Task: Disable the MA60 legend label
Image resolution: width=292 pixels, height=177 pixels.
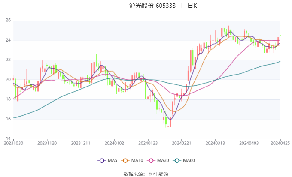Action: pyautogui.click(x=189, y=160)
